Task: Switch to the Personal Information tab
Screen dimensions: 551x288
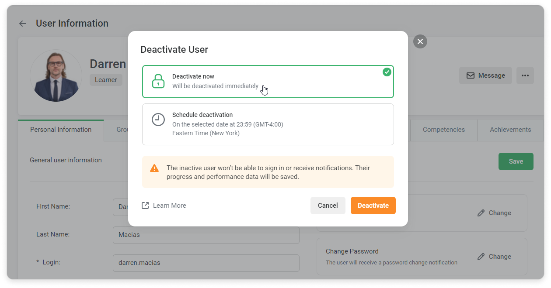Action: 61,130
